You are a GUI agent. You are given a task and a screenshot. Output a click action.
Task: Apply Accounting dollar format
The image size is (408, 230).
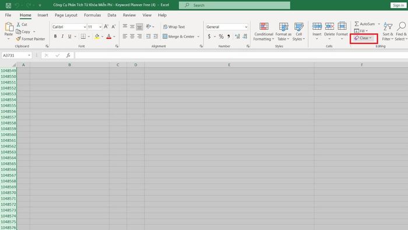209,36
